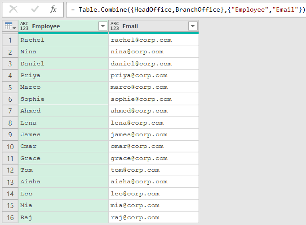Open Email column filter dropdown
The width and height of the screenshot is (306, 225).
click(193, 26)
